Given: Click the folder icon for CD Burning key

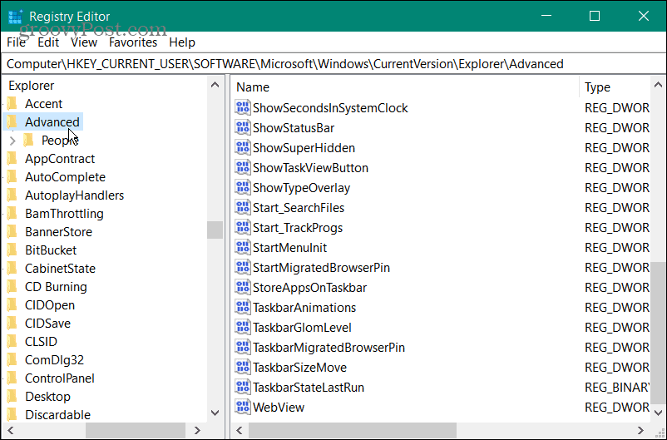Looking at the screenshot, I should tap(12, 287).
